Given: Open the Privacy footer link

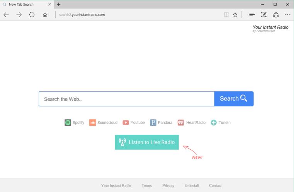Looking at the screenshot, I should 168,185.
